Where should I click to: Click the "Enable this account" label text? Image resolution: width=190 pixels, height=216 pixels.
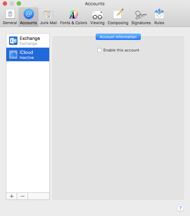121,50
